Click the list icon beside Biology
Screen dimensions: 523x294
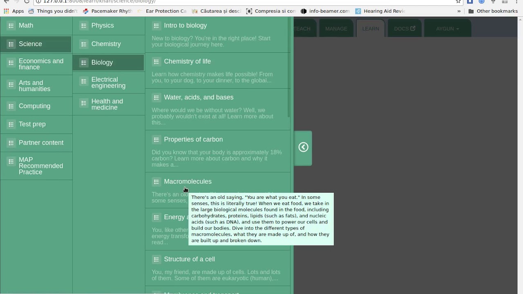click(x=84, y=62)
